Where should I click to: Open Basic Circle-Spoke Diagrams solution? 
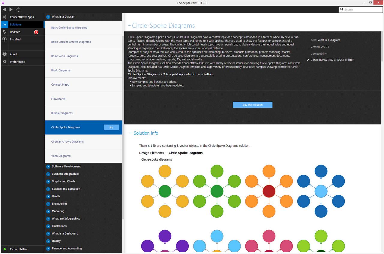[x=84, y=28]
